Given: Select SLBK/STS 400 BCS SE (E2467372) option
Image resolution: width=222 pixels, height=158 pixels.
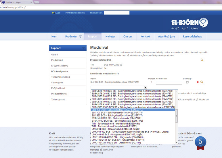Looking at the screenshot, I should (133, 99).
